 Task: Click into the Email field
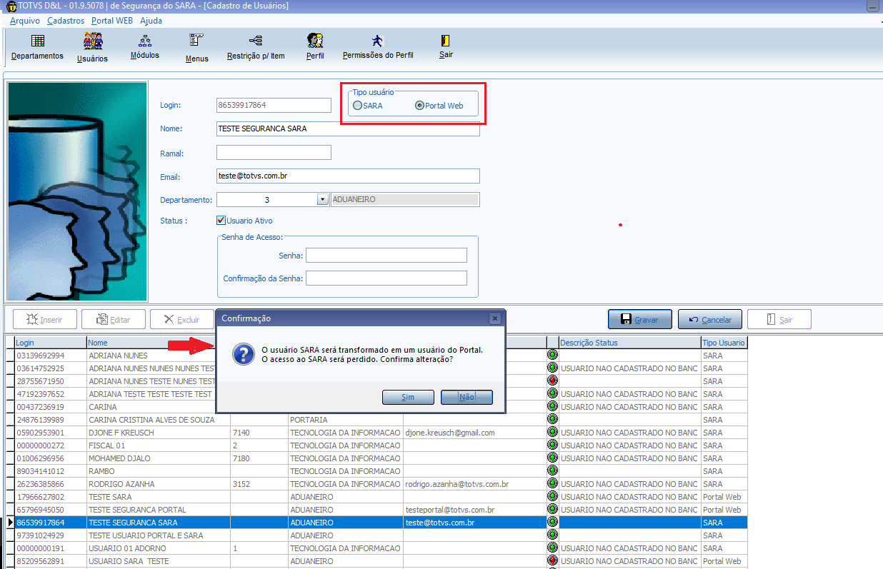[x=348, y=176]
